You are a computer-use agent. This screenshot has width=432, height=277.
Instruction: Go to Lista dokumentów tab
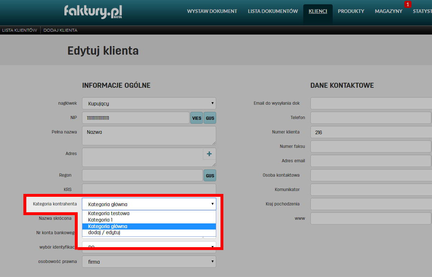(273, 11)
